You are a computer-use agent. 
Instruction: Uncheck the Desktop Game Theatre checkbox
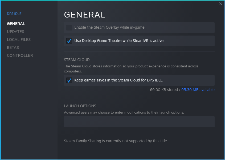coord(69,41)
